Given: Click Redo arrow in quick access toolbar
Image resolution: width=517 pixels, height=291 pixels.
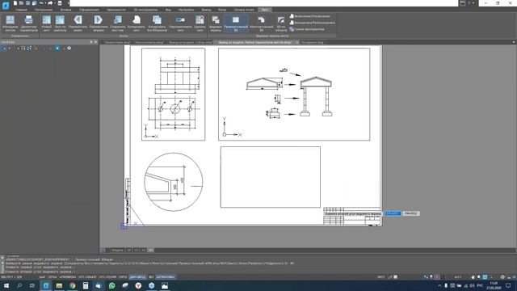Looking at the screenshot, I should 50,3.
